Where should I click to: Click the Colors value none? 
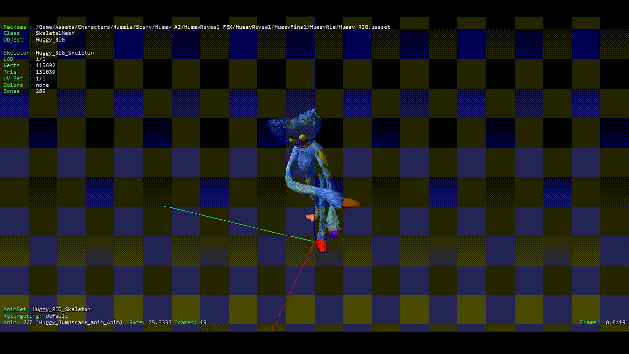pyautogui.click(x=42, y=85)
